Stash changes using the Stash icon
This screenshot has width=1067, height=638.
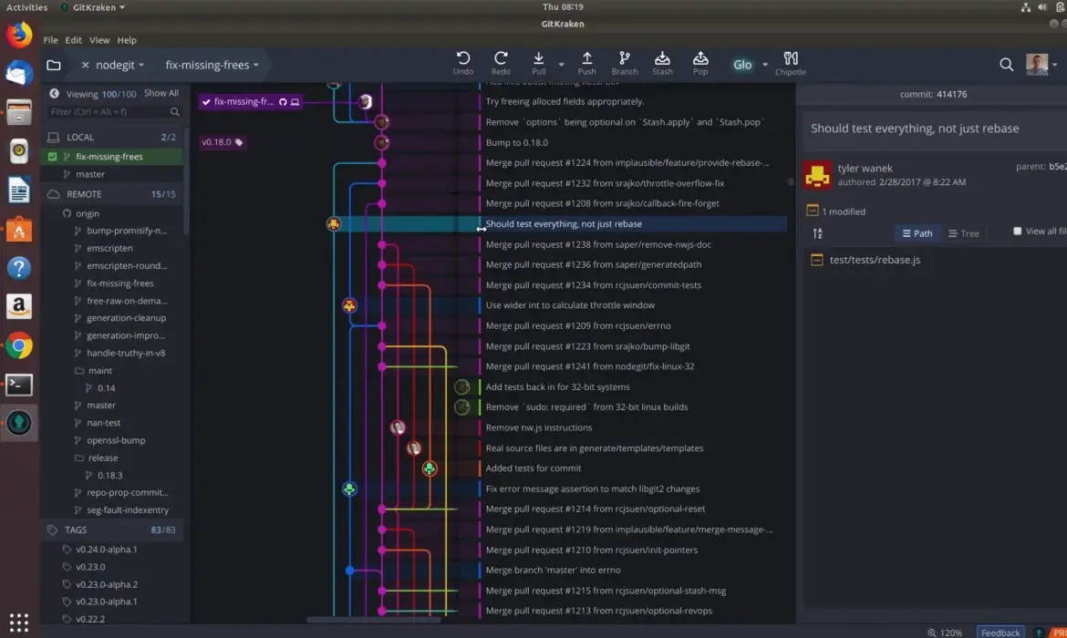tap(662, 58)
